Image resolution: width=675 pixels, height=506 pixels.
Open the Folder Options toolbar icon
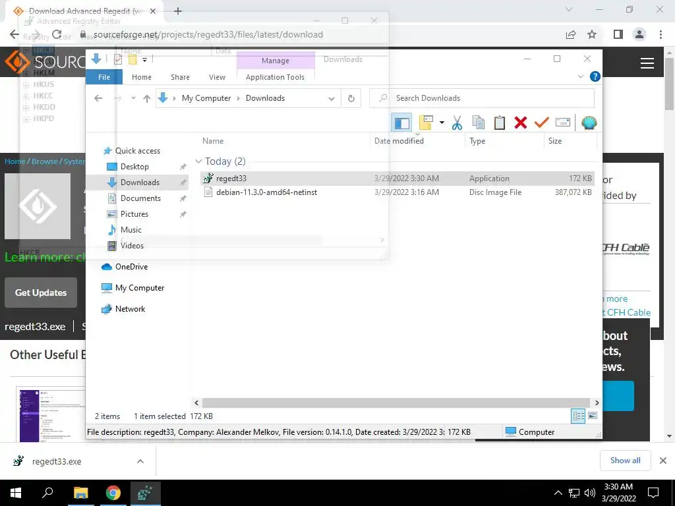click(x=426, y=123)
